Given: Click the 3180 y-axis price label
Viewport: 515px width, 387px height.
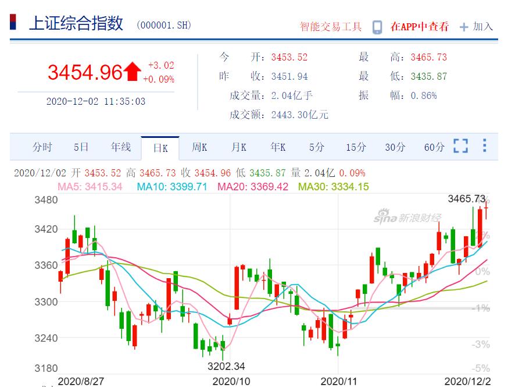Looking at the screenshot, I should point(46,368).
